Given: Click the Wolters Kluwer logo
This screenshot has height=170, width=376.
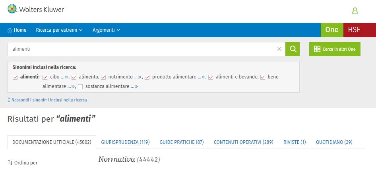Looking at the screenshot, I should click(36, 10).
